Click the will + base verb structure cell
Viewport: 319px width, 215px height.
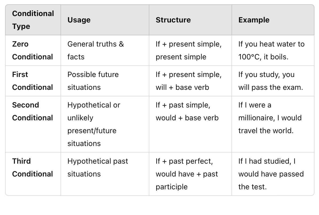[189, 81]
